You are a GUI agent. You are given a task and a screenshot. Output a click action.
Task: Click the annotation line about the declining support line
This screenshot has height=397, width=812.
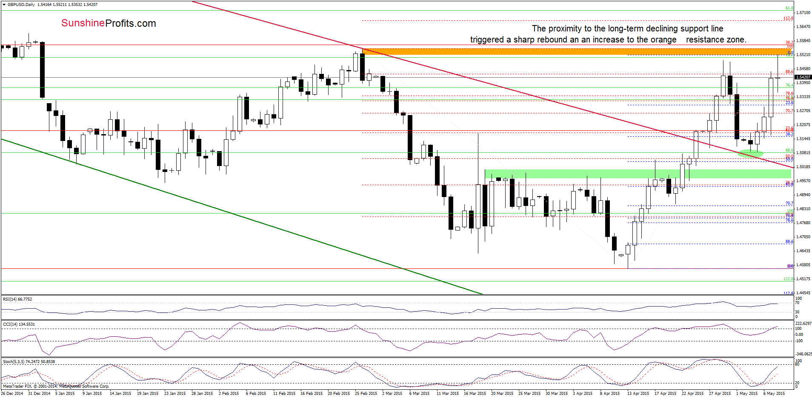coord(627,28)
